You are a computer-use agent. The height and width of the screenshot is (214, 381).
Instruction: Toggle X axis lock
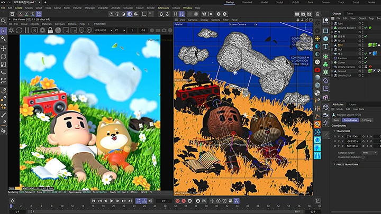(21, 14)
